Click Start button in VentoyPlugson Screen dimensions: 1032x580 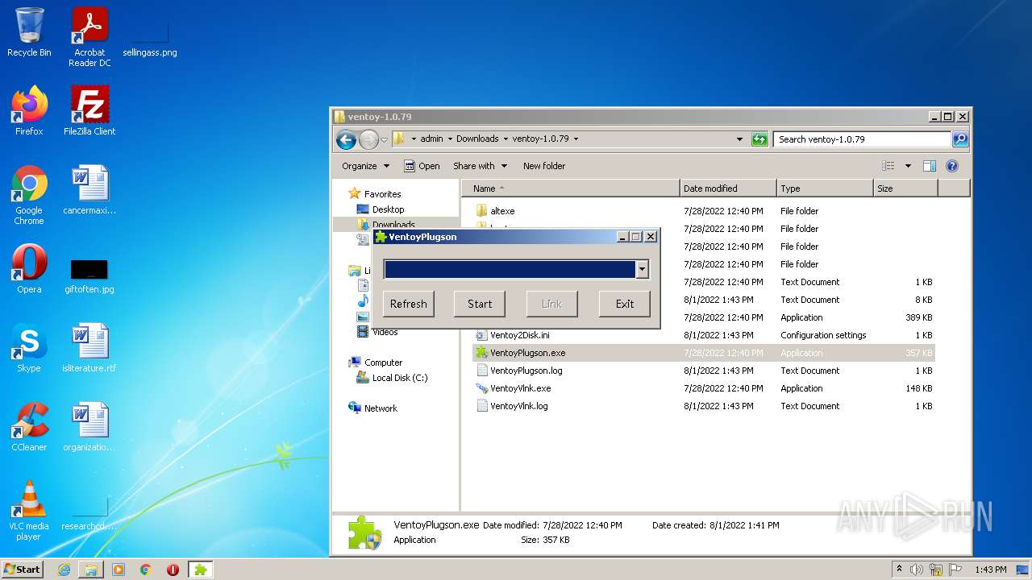coord(480,304)
